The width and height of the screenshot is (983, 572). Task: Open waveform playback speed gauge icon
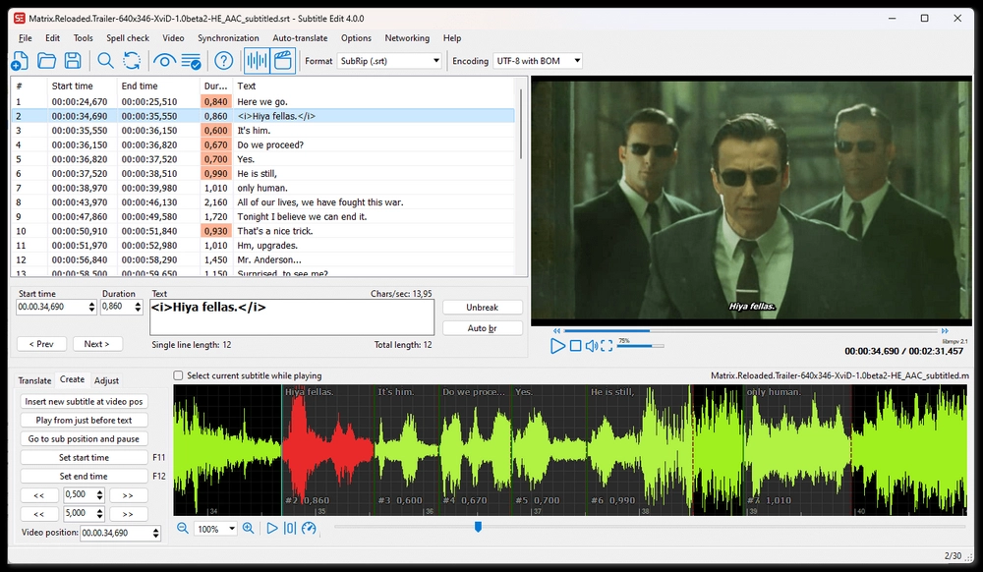tap(309, 528)
